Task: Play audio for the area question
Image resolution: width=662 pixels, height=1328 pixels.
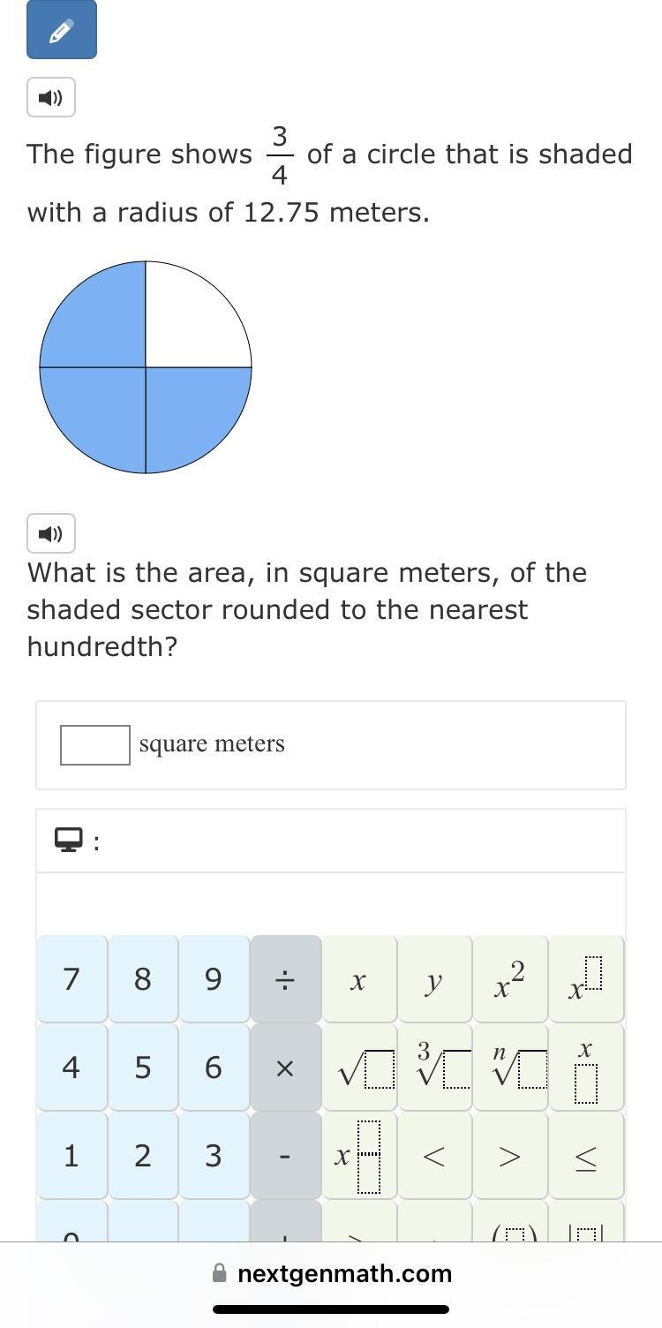Action: (50, 533)
